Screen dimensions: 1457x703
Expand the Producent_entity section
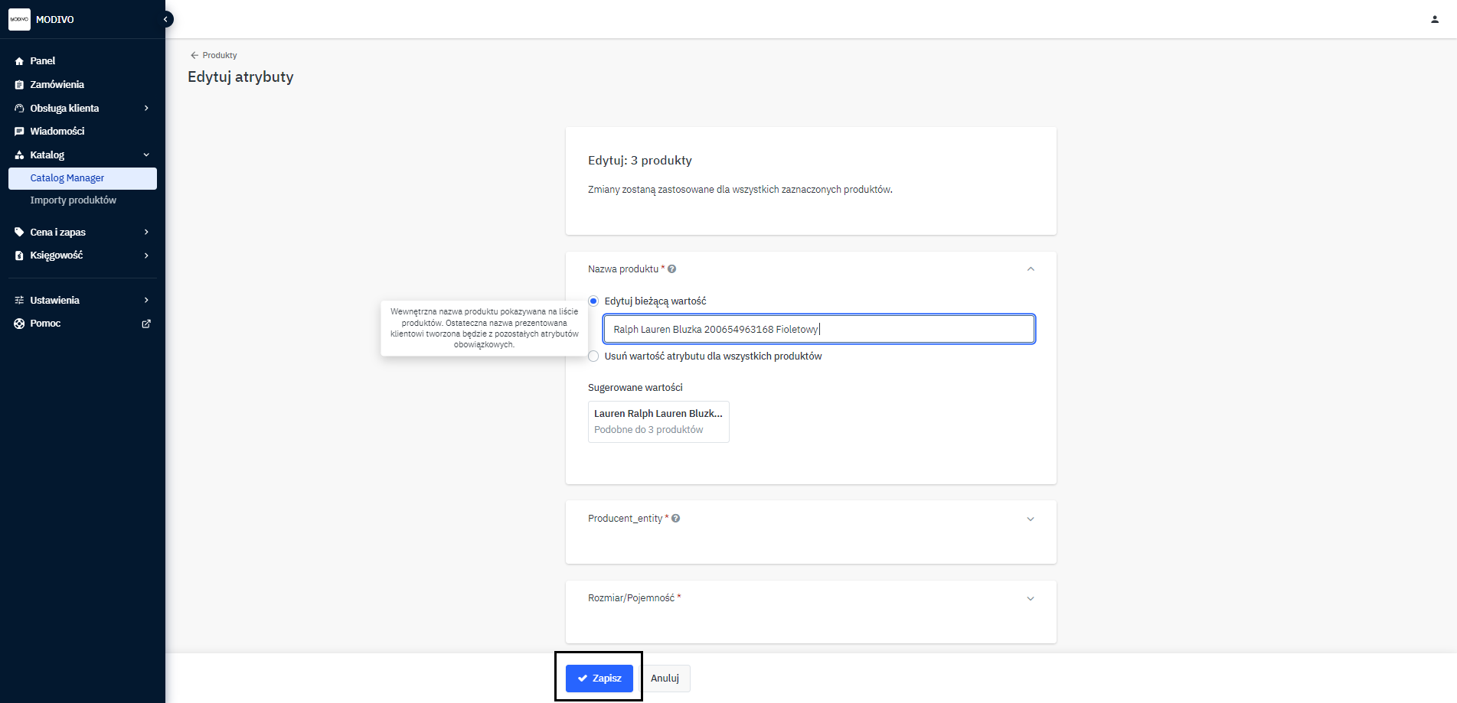1030,519
